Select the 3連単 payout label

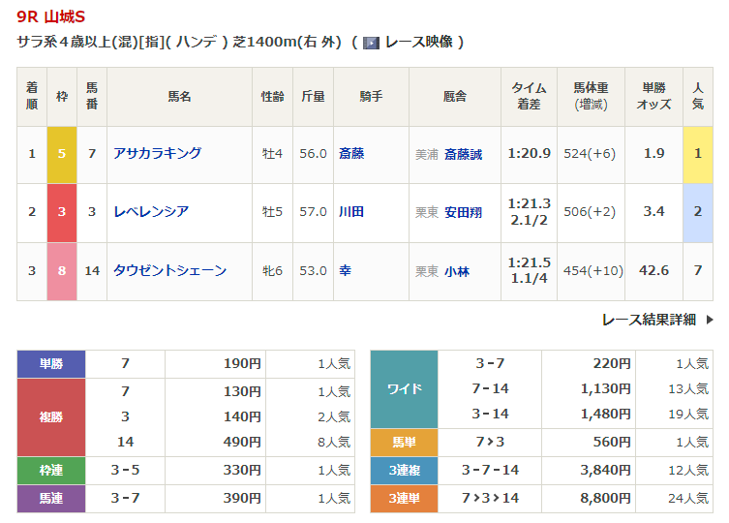tap(405, 499)
